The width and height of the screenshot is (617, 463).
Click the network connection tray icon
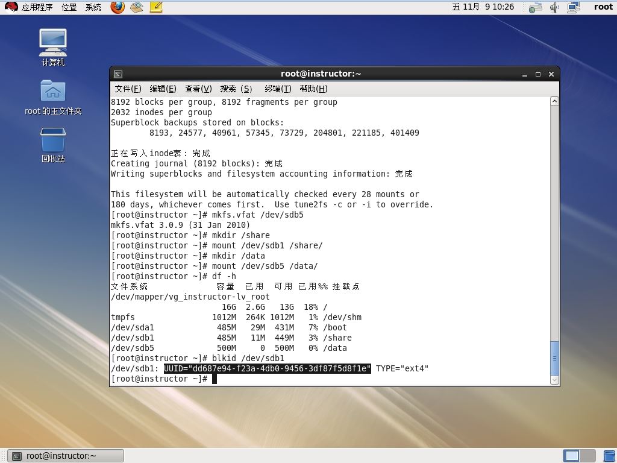click(574, 7)
